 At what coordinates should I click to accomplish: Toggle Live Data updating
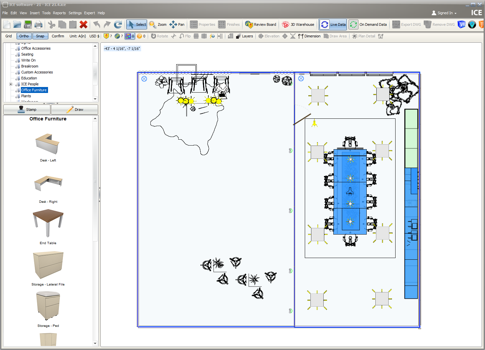(x=333, y=24)
